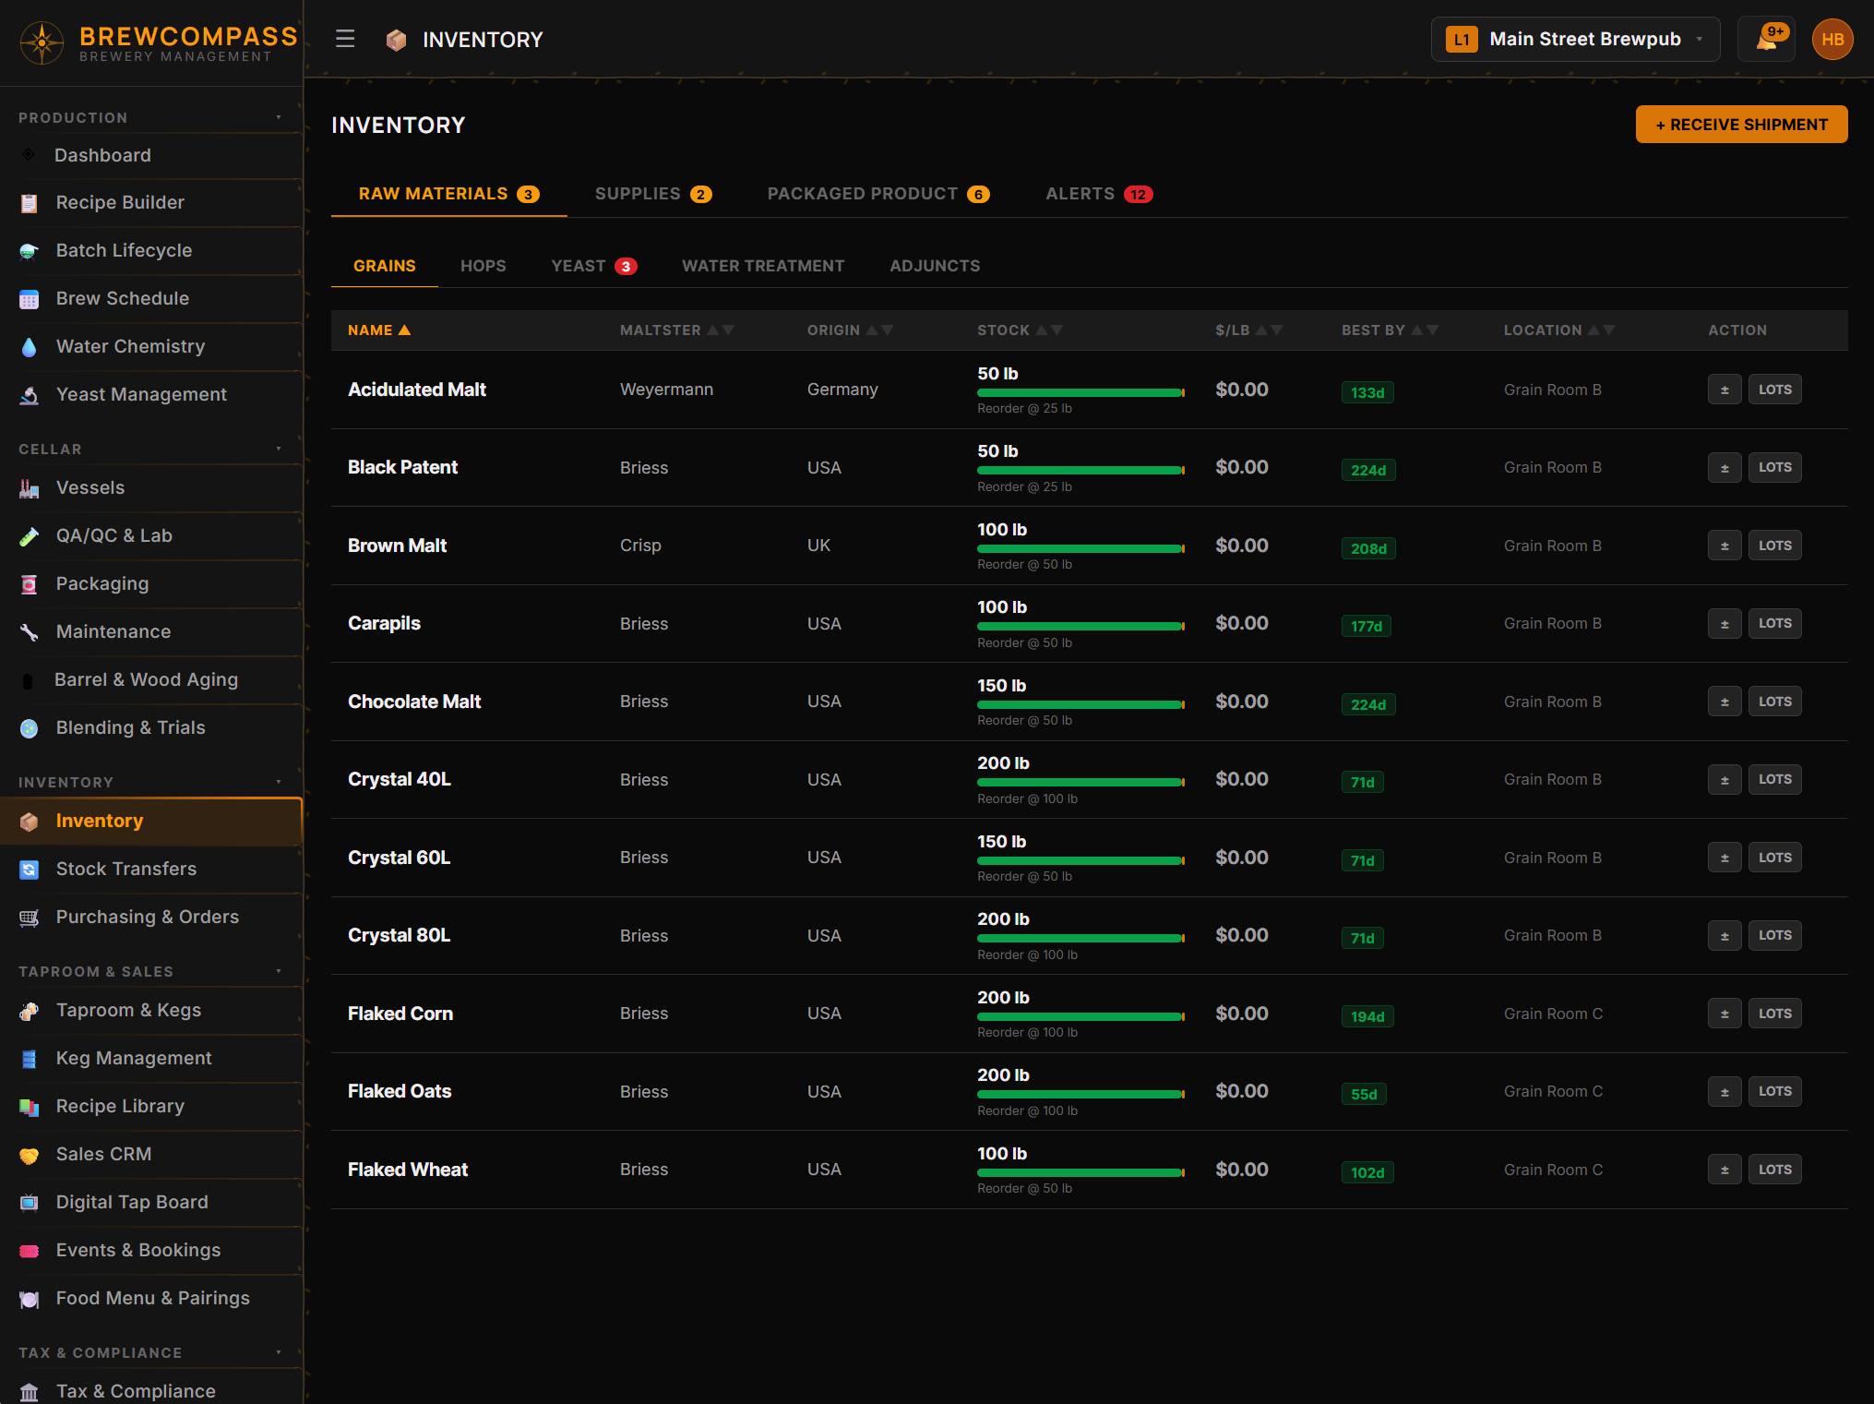Open Recipe Builder in sidebar
This screenshot has height=1404, width=1874.
151,202
